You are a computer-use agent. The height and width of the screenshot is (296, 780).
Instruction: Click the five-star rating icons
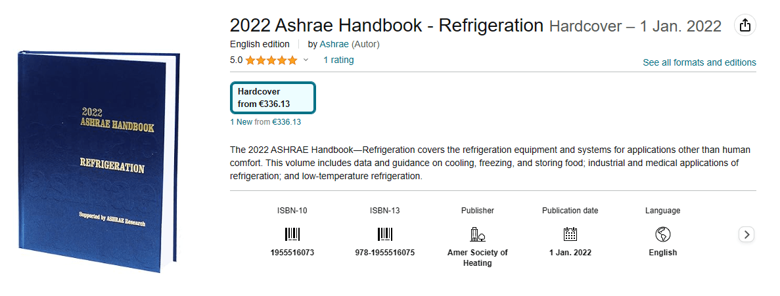271,60
